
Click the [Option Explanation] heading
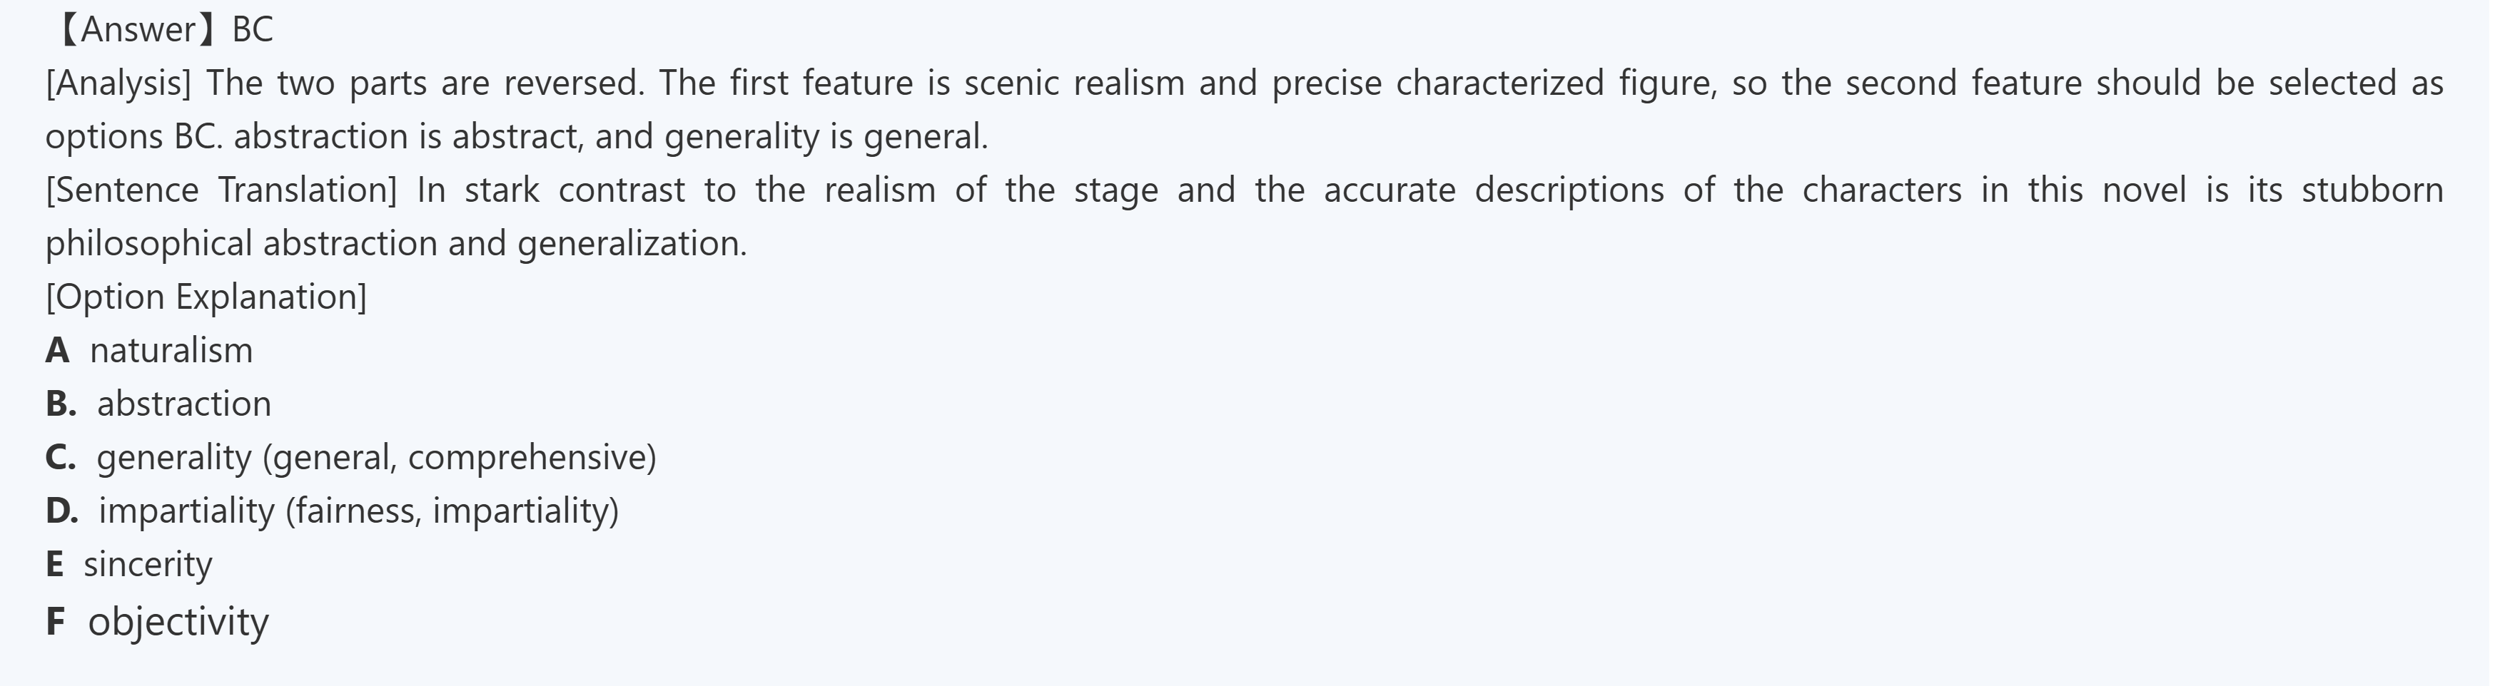[206, 297]
